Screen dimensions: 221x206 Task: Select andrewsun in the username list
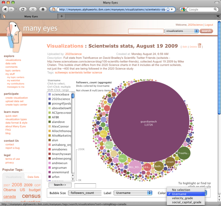[x=60, y=163]
